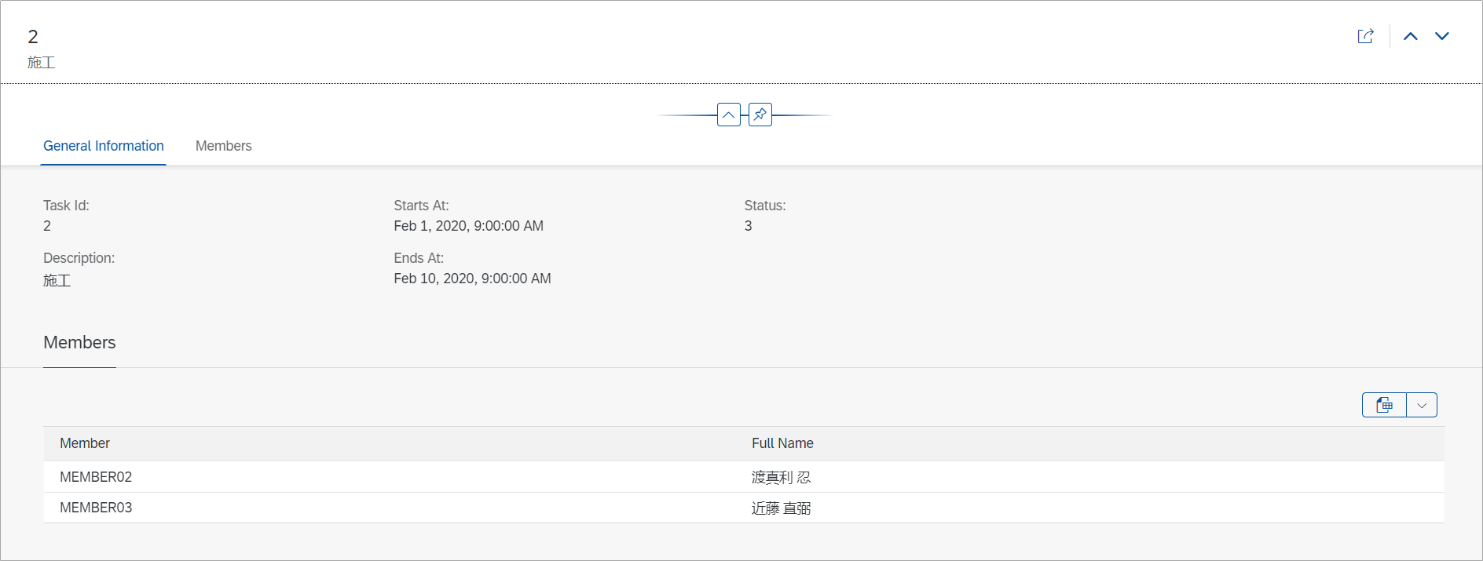Click the full name 近藤 直弼

[x=781, y=508]
